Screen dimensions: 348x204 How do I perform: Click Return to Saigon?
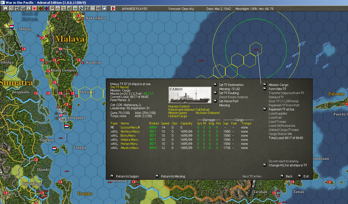tap(127, 176)
